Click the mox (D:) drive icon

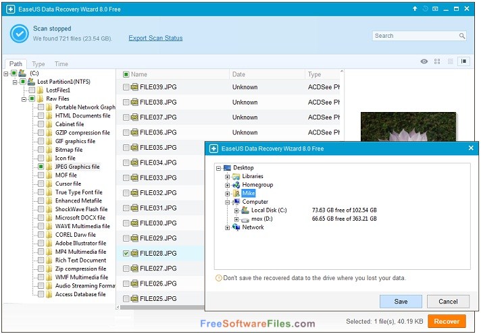pyautogui.click(x=245, y=219)
